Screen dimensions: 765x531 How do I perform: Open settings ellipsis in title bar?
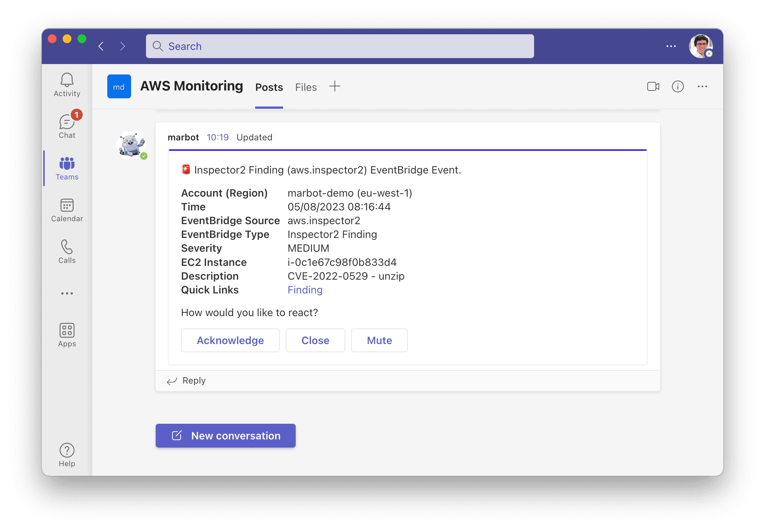pyautogui.click(x=671, y=46)
